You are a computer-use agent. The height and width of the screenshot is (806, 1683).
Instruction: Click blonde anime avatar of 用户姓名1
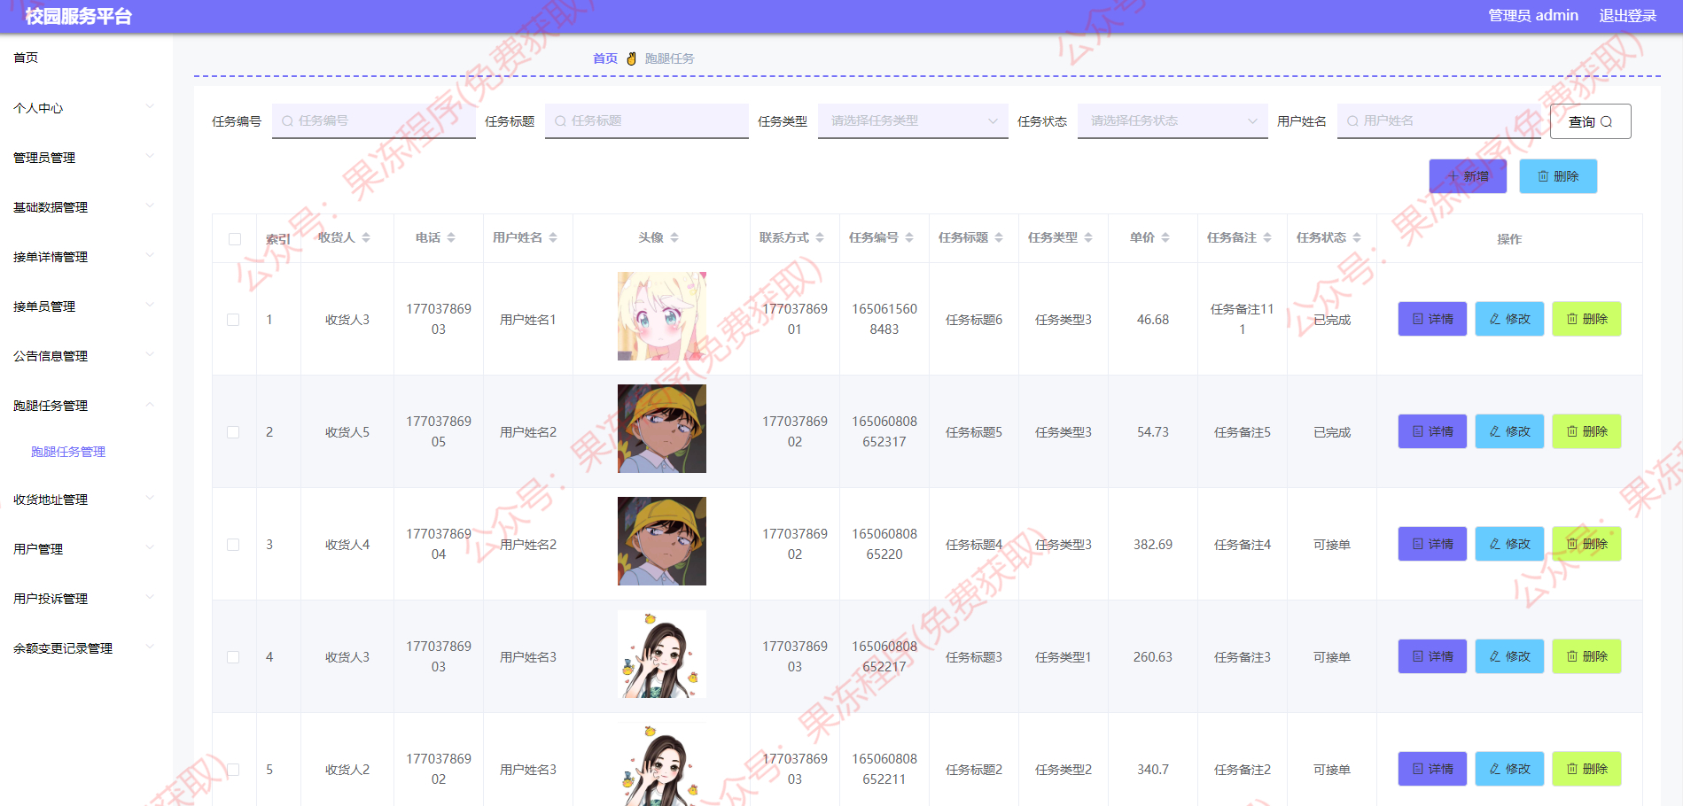[x=662, y=316]
